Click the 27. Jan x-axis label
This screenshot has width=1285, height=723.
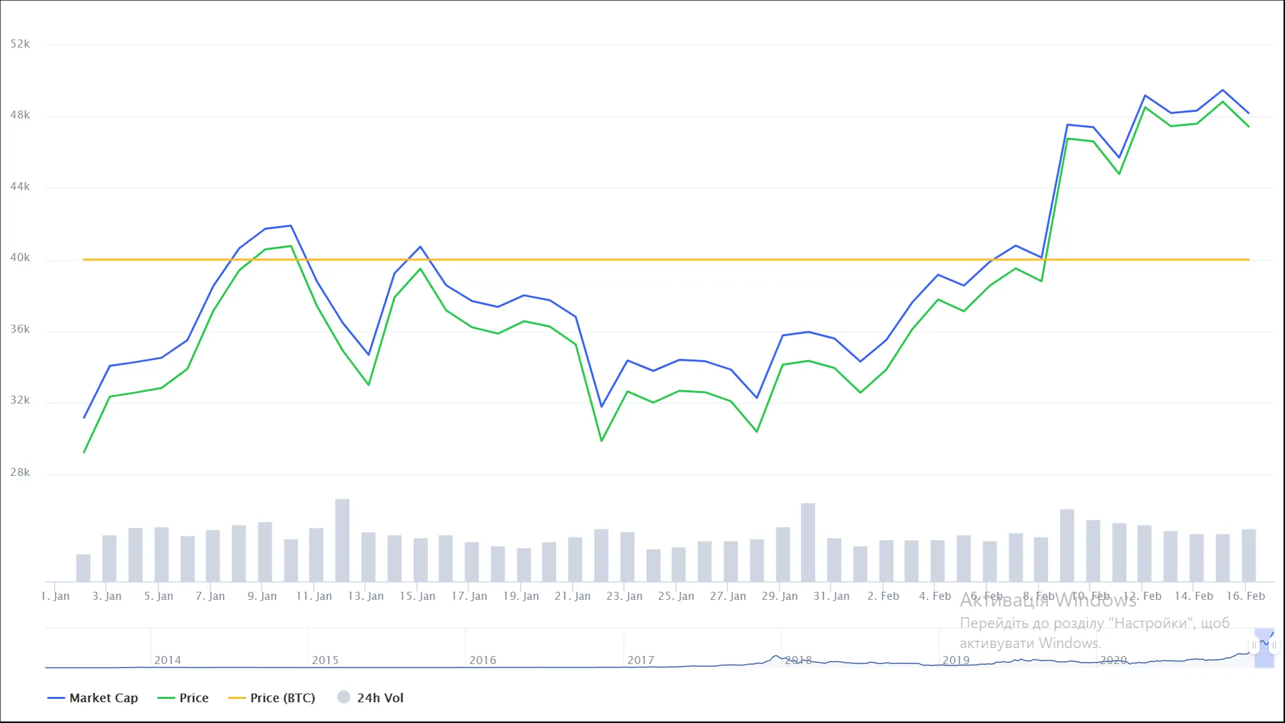(728, 596)
